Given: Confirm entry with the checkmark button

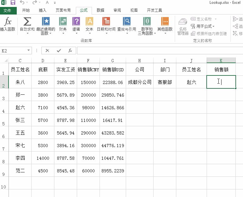Looking at the screenshot, I should [59, 51].
